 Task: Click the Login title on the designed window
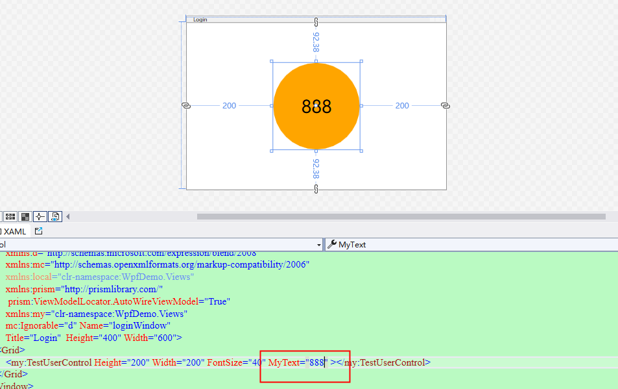pyautogui.click(x=199, y=19)
